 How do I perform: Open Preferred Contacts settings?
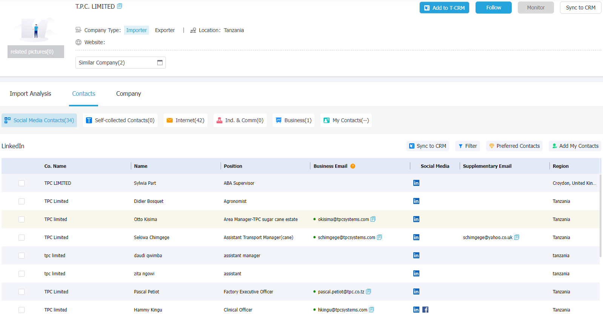point(514,146)
